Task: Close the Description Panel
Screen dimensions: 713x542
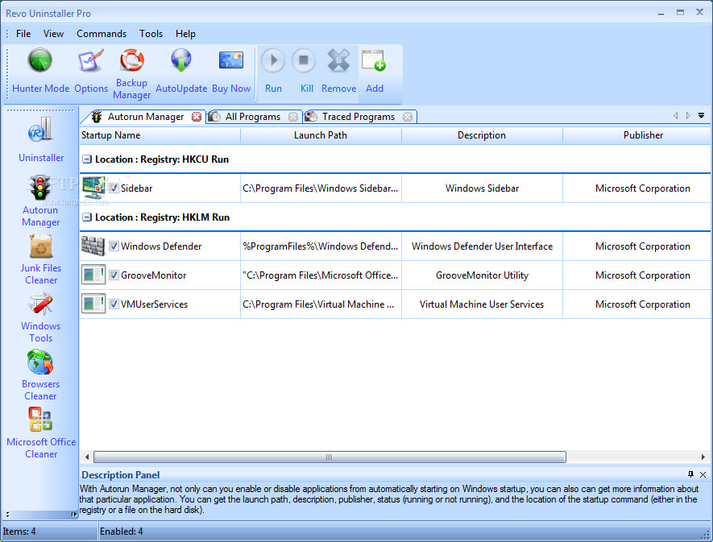Action: pyautogui.click(x=703, y=474)
